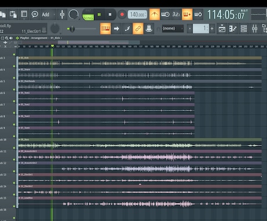Click the 11_ElecGtr1 hint panel text
Image resolution: width=267 pixels, height=221 pixels.
[x=31, y=31]
